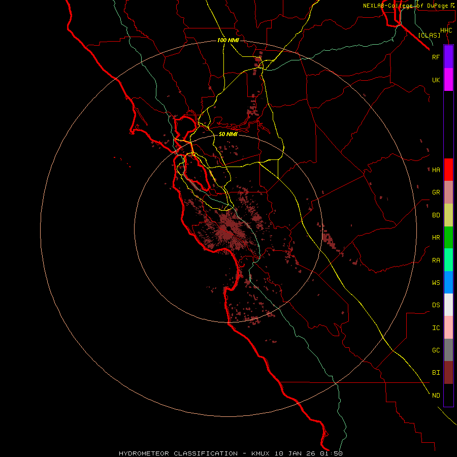The height and width of the screenshot is (457, 457).
Task: Click the 01:50 timestamp
Action: 331,453
